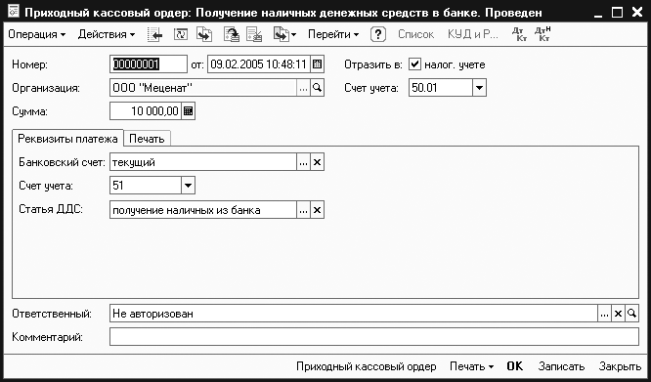This screenshot has width=651, height=382.
Task: Expand the create-based-on dropdown arrow
Action: pyautogui.click(x=293, y=35)
